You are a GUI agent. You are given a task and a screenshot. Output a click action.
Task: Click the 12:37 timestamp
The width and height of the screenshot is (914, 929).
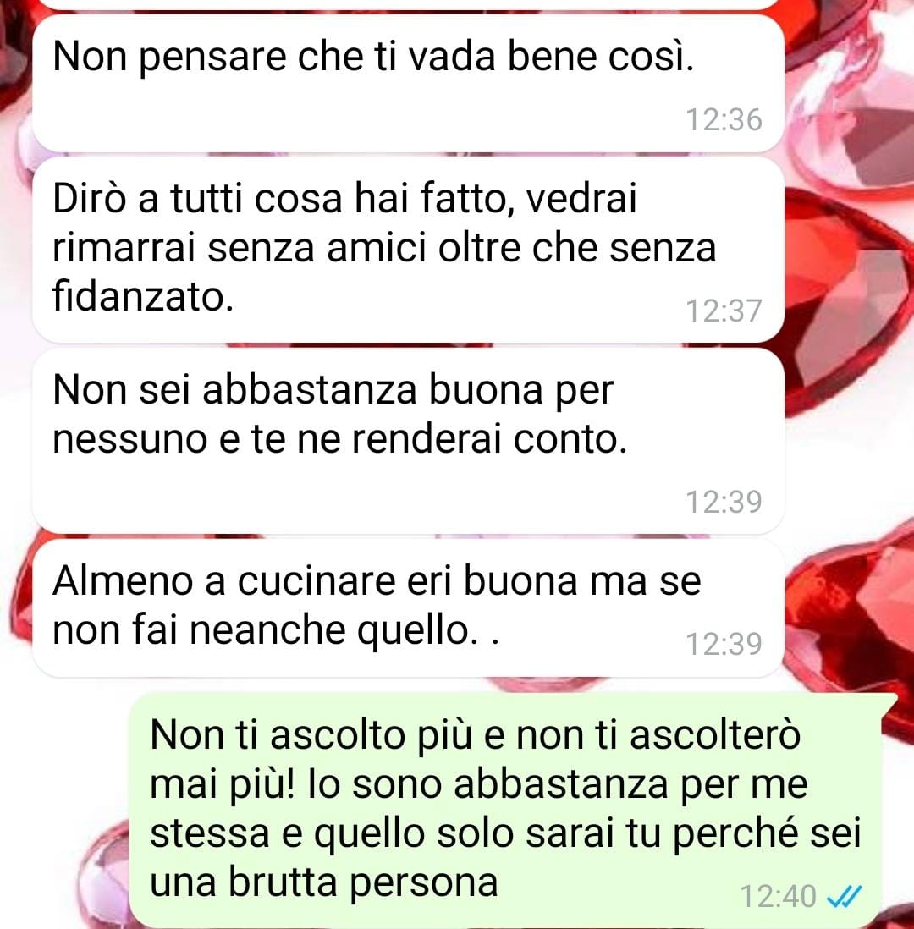pyautogui.click(x=724, y=311)
